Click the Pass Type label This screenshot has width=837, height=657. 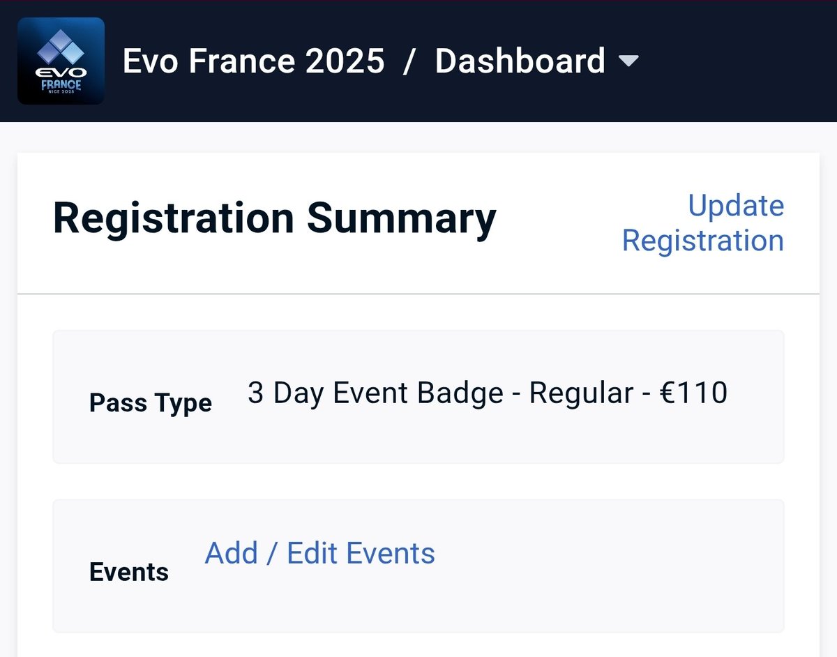[x=150, y=403]
